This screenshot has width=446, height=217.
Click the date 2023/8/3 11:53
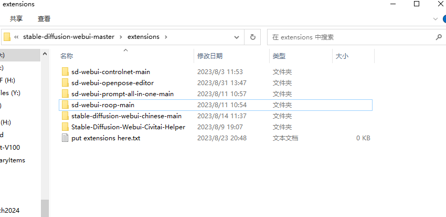[220, 72]
